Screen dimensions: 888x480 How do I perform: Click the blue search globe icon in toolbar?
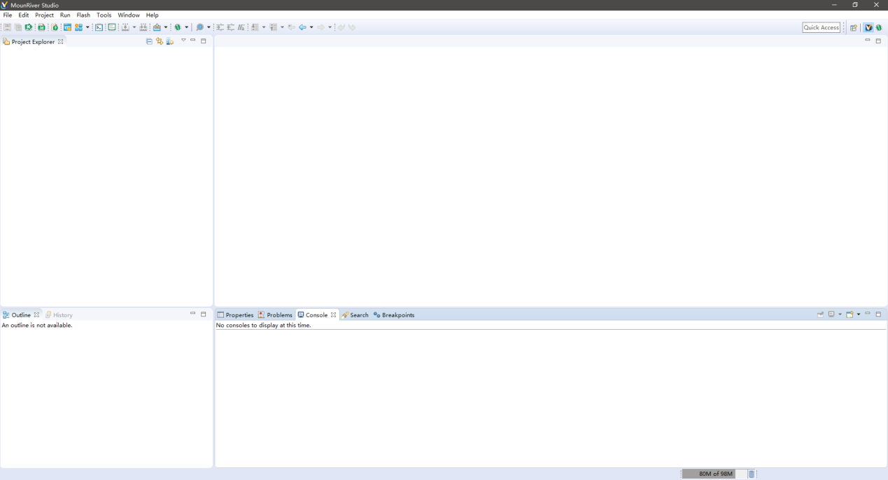[x=199, y=27]
